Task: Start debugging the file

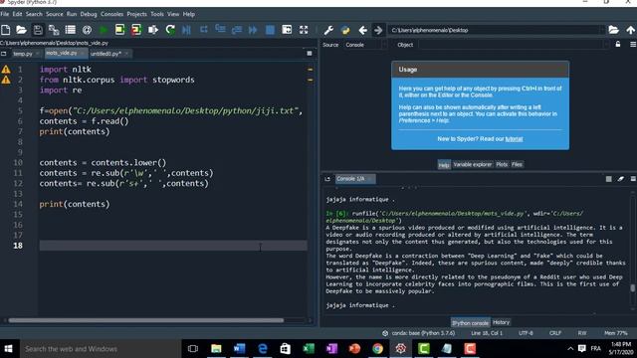Action: (186, 30)
